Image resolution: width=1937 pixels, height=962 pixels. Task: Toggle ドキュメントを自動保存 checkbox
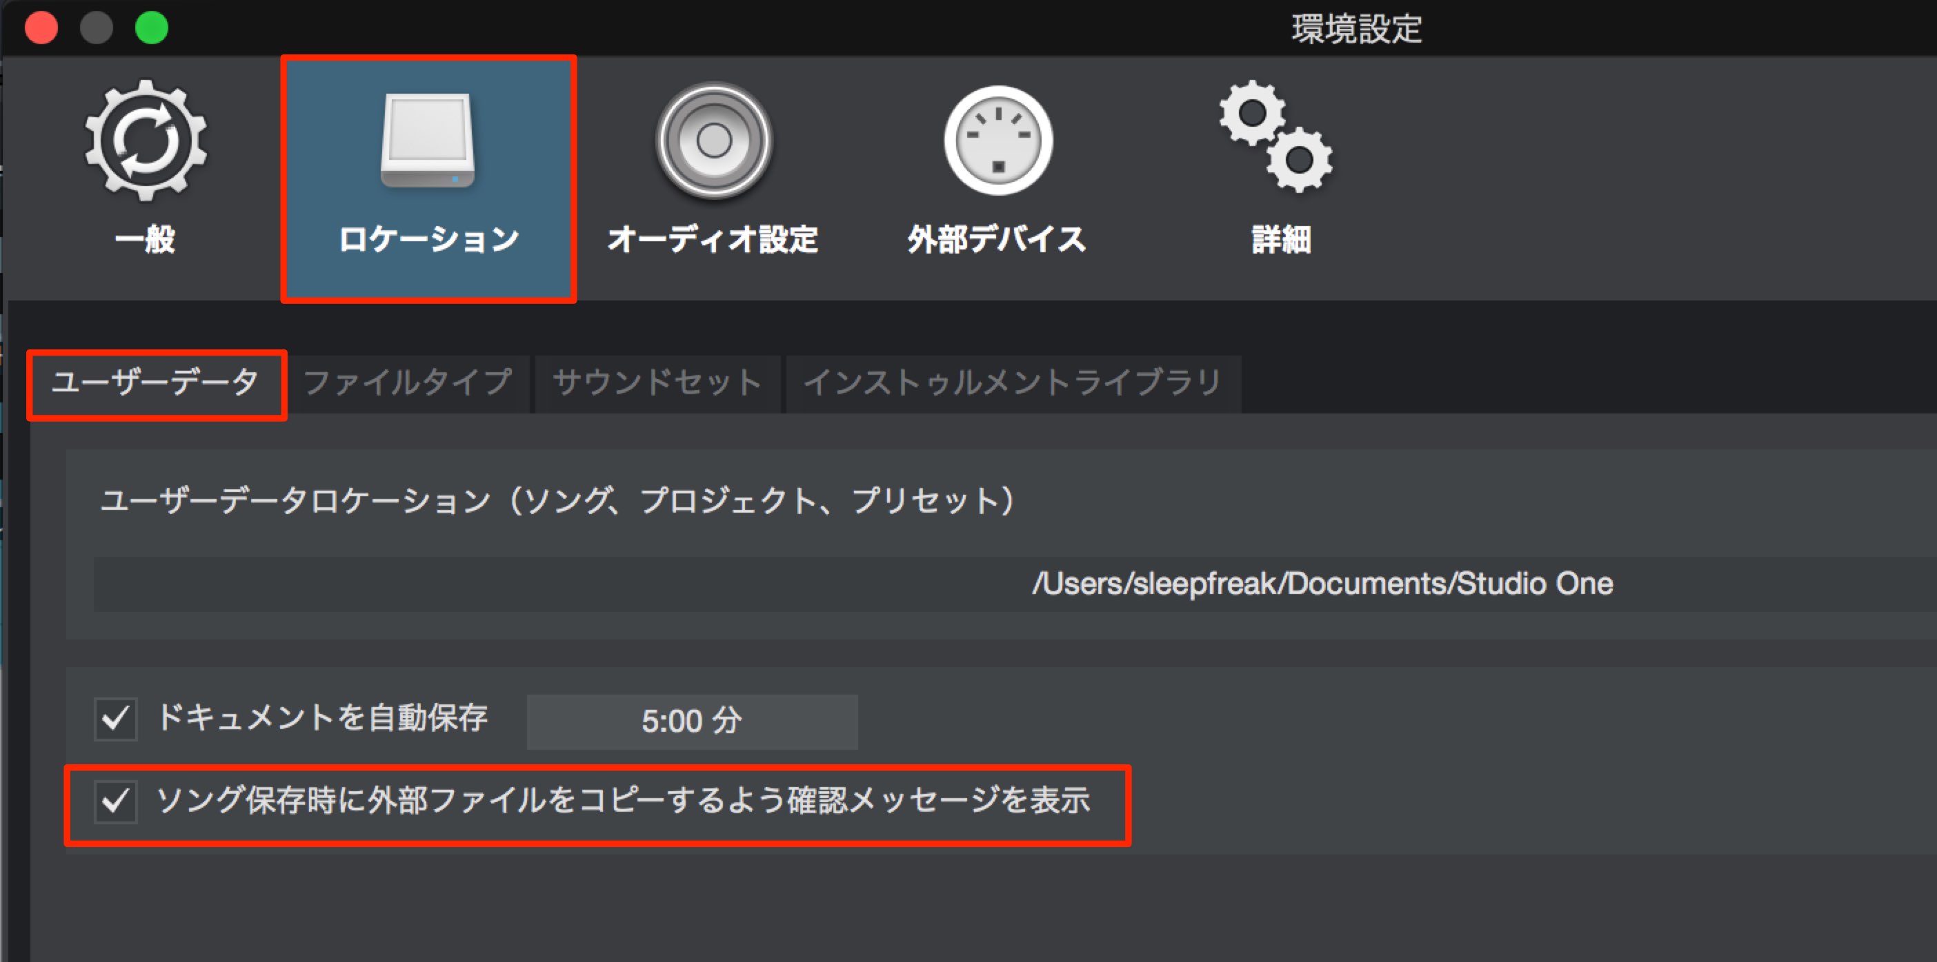tap(115, 719)
